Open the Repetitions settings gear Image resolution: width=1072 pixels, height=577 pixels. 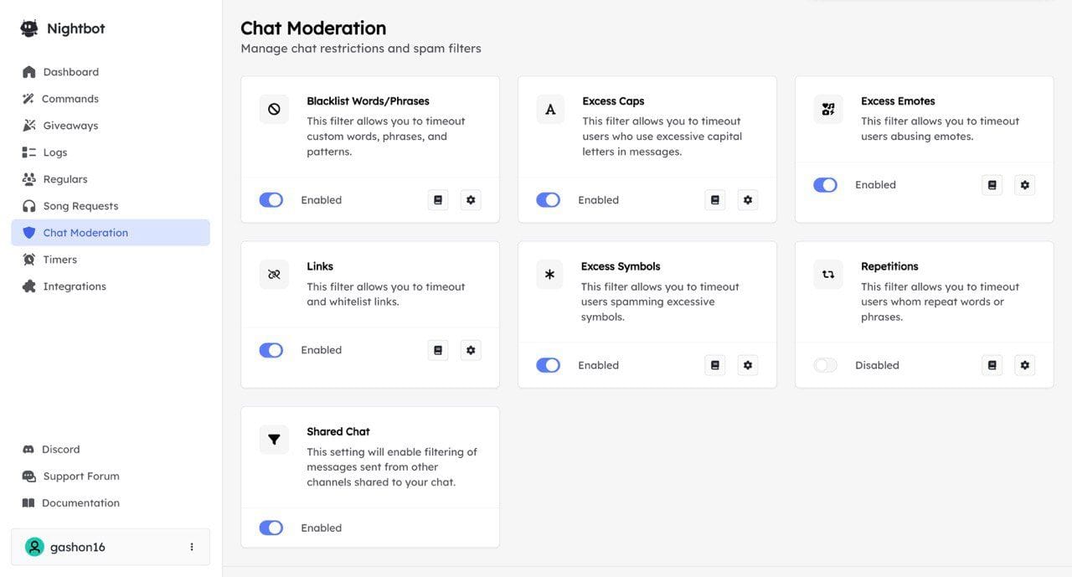1024,365
